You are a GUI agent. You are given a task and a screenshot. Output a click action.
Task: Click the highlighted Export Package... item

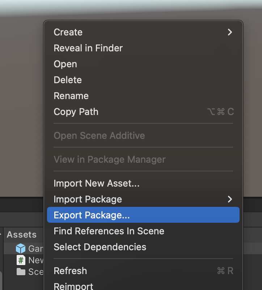92,215
